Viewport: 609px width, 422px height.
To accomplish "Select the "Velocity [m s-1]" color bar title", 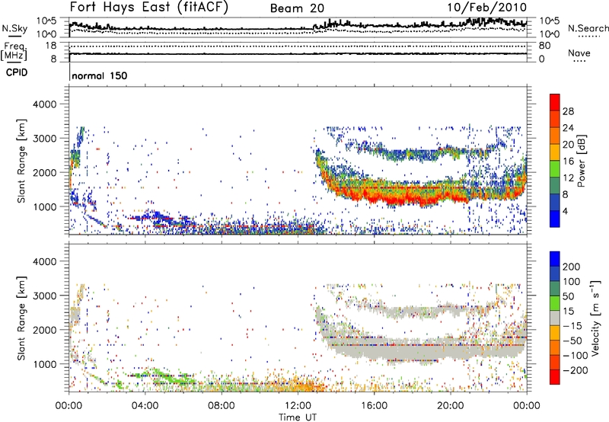I will point(595,318).
